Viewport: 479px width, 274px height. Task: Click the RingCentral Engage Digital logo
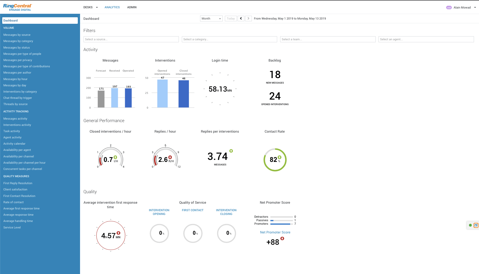(x=18, y=7)
